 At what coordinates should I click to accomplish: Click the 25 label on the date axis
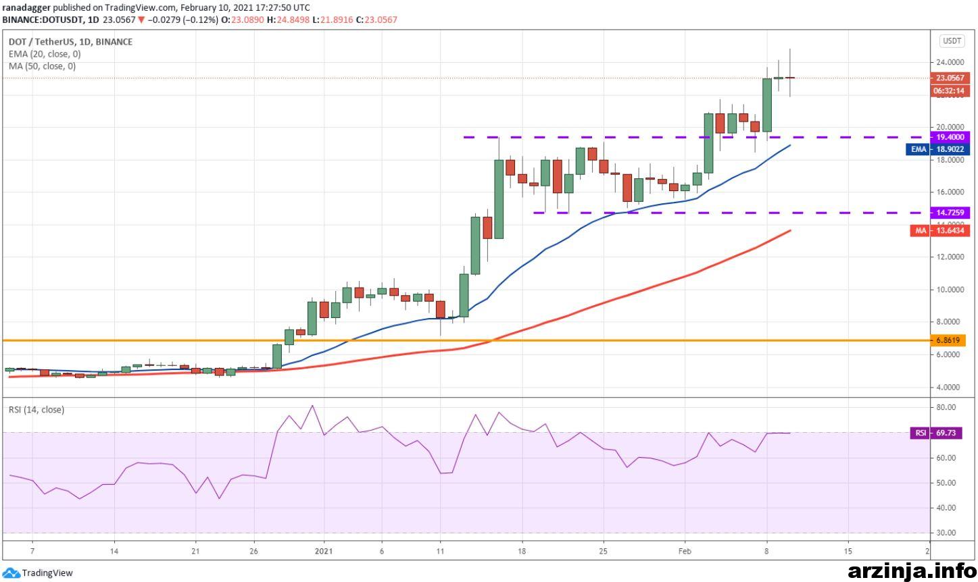coord(603,550)
